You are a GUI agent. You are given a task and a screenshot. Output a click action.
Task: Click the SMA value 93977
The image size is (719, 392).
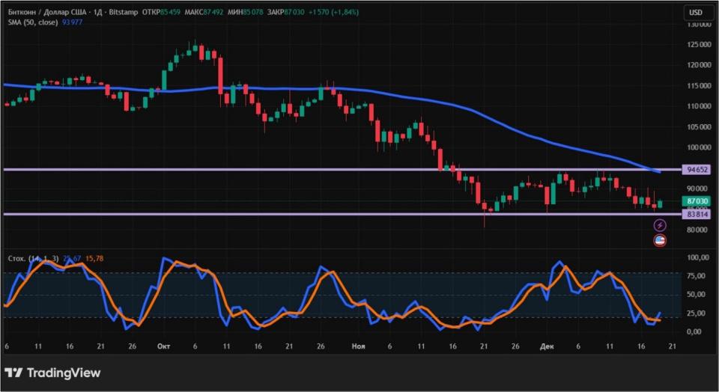pyautogui.click(x=72, y=22)
